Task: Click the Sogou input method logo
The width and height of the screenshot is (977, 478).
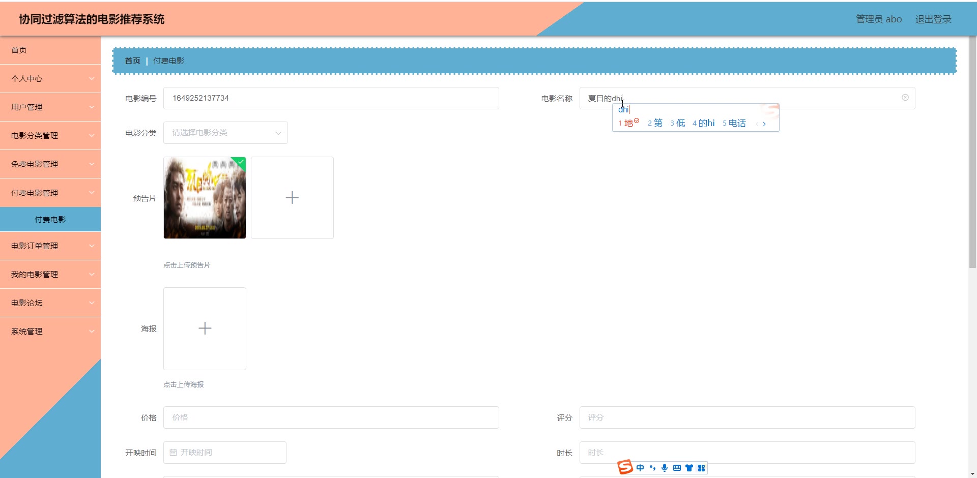Action: (625, 467)
